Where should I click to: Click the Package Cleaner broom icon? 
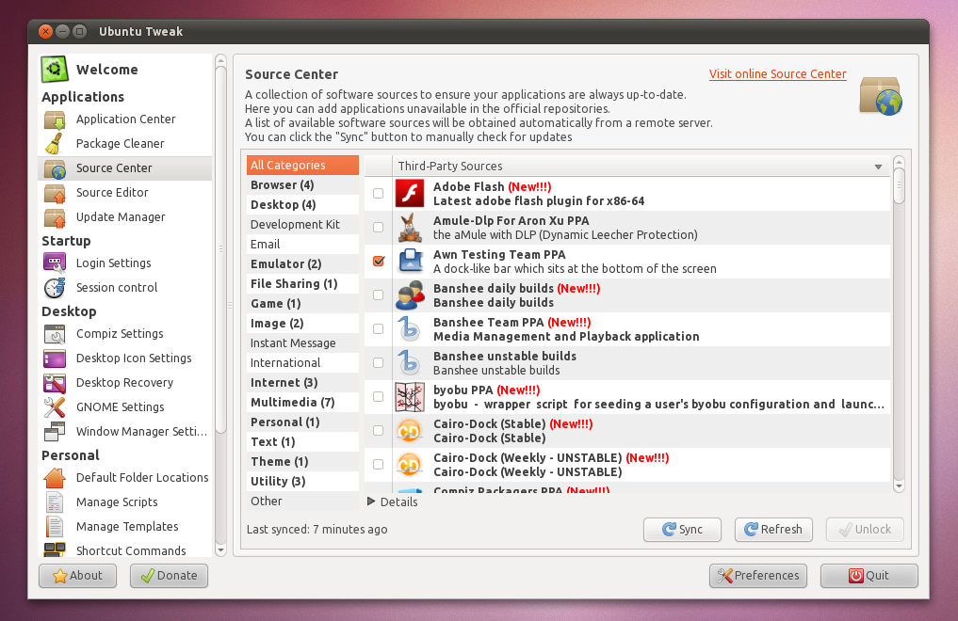pyautogui.click(x=55, y=143)
